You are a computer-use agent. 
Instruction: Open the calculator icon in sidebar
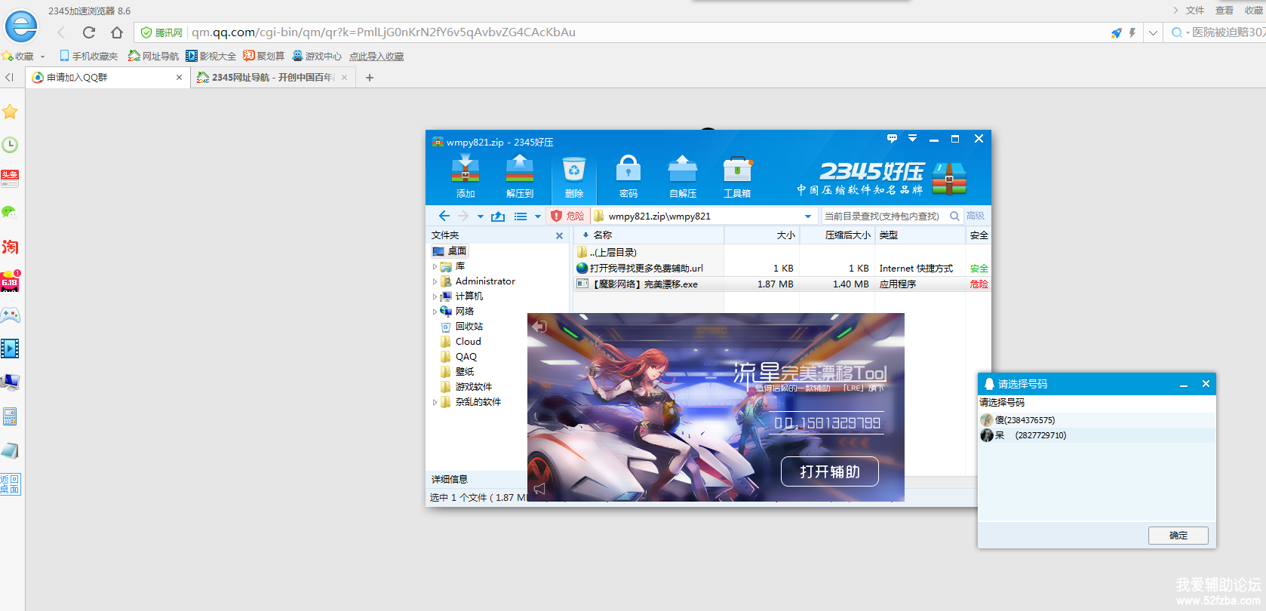[10, 416]
